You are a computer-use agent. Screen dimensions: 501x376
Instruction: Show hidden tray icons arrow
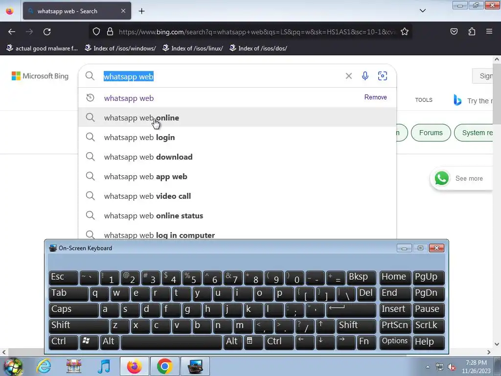pos(428,367)
